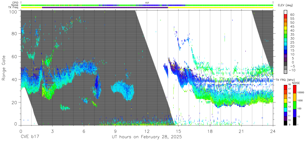Screen dimensions: 307x142
Task: Click the 24 tick on UT hours axis
Action: [273, 131]
